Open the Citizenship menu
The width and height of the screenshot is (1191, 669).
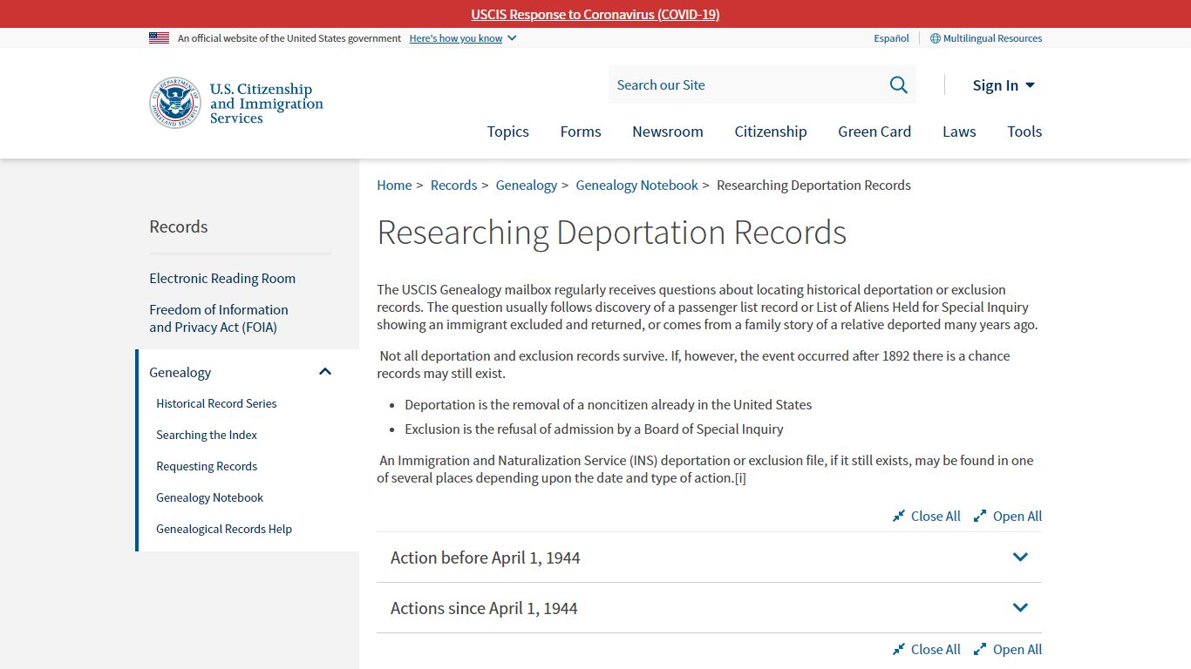(771, 132)
